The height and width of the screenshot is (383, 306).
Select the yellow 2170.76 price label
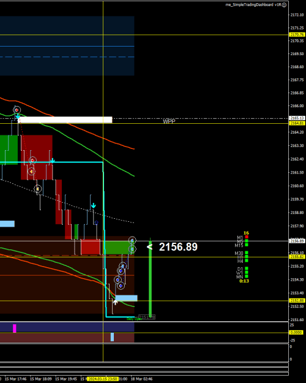(x=296, y=35)
